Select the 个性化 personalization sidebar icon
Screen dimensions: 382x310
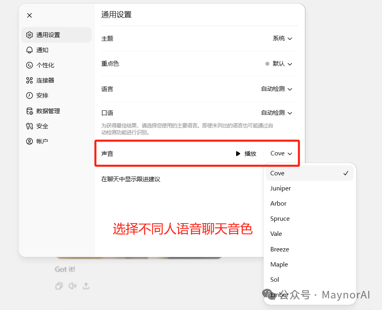coord(29,65)
